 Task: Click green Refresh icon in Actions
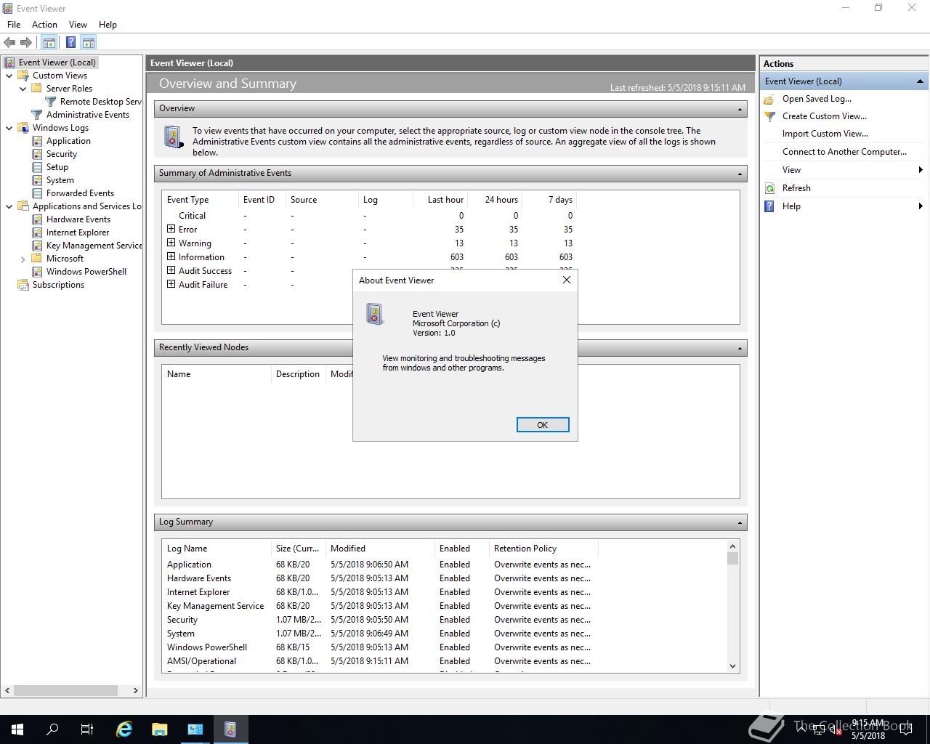point(770,188)
